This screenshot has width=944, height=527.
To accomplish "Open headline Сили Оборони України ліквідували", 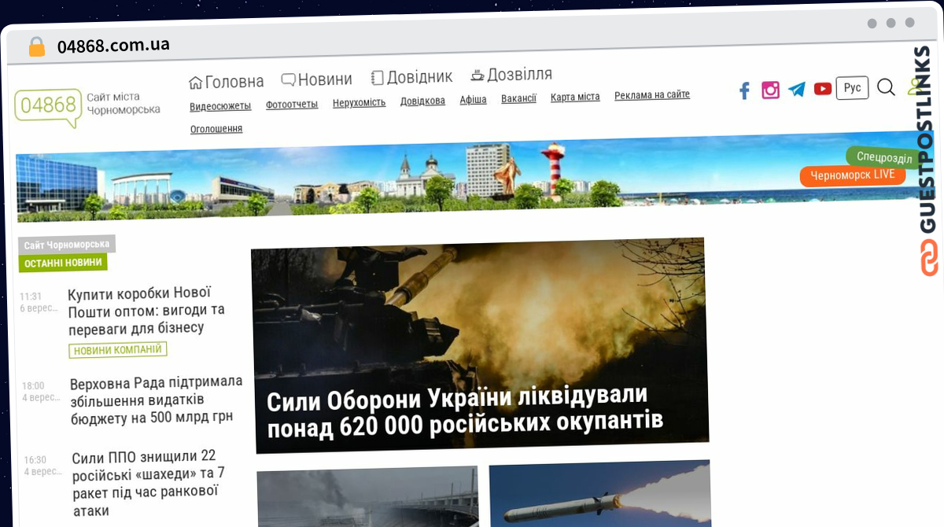I will [465, 411].
